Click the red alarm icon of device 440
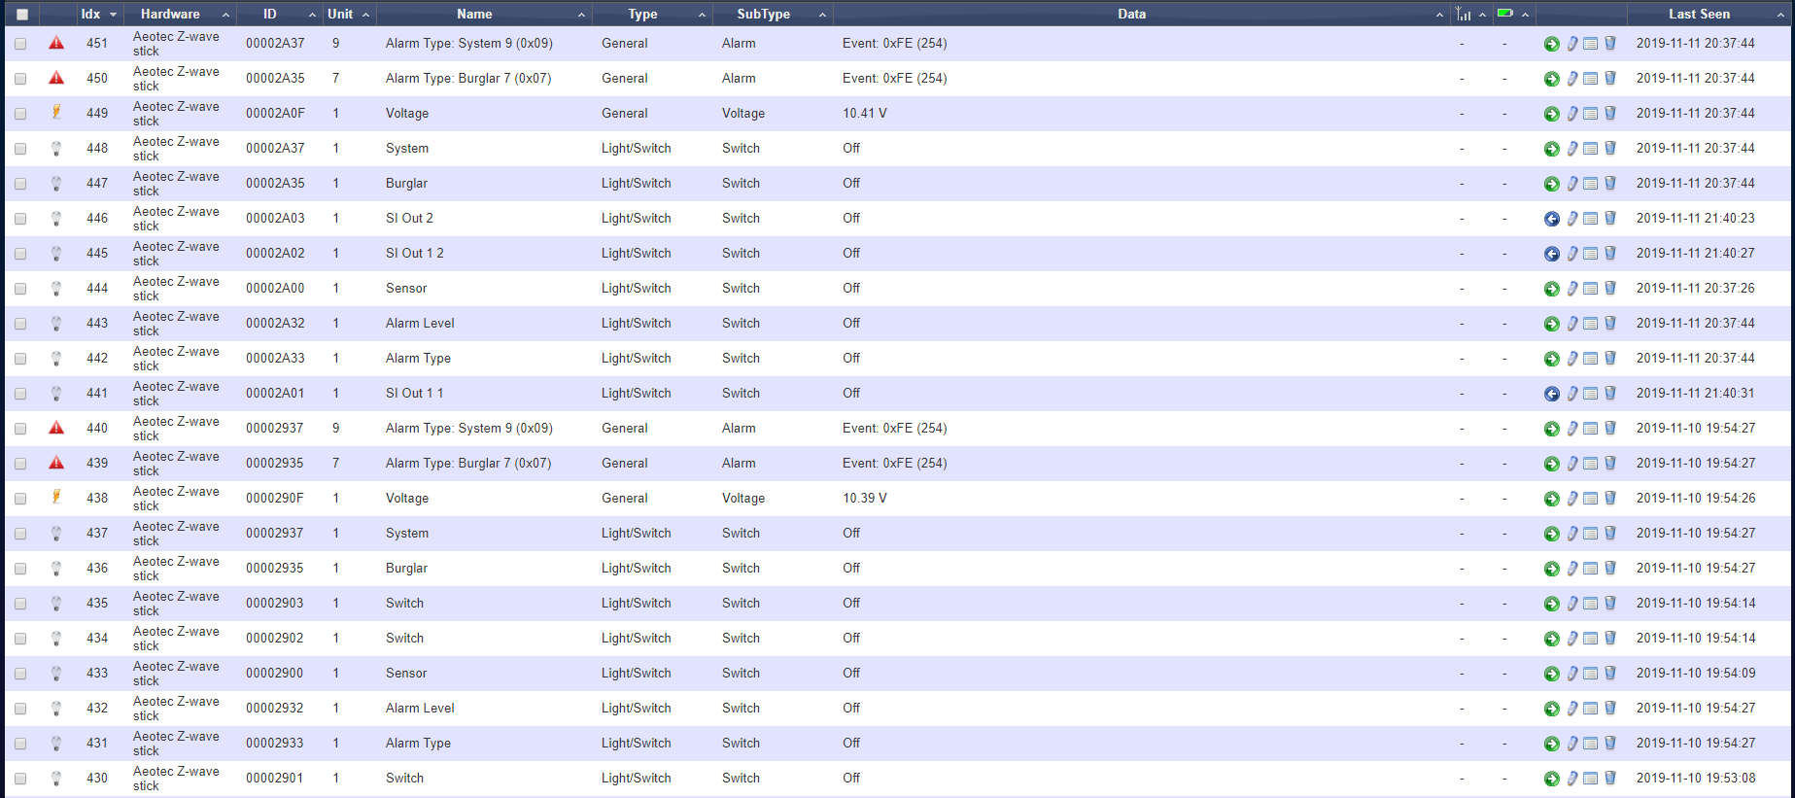This screenshot has width=1795, height=798. pyautogui.click(x=56, y=428)
